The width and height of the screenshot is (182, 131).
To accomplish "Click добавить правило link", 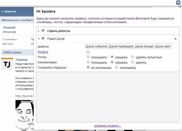I will pos(108,126).
